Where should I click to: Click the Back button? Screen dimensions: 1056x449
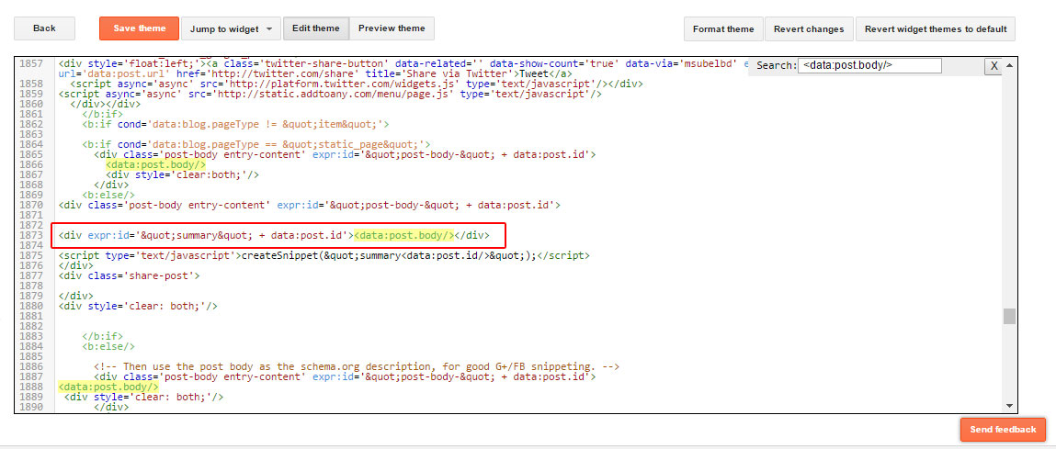tap(44, 29)
